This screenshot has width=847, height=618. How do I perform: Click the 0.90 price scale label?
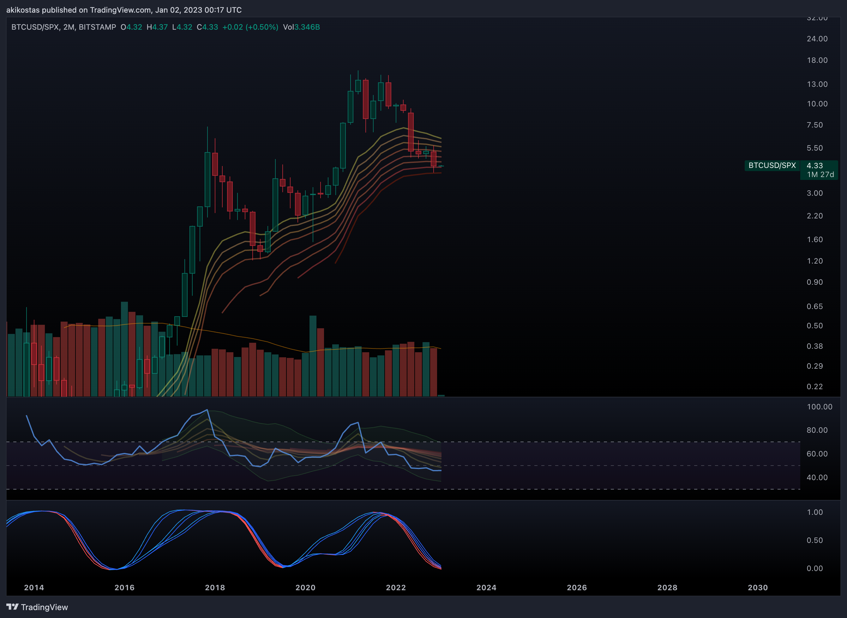[x=815, y=282]
